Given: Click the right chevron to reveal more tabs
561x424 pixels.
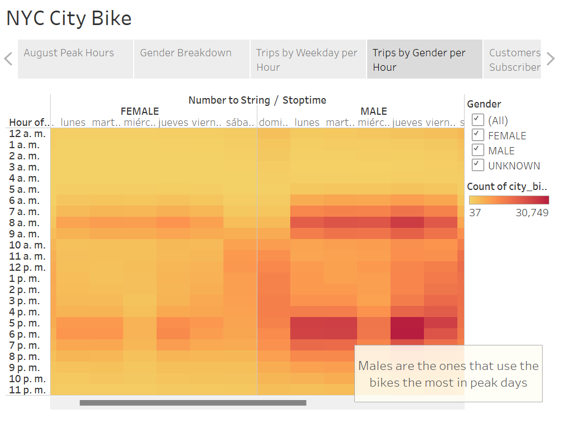Looking at the screenshot, I should [550, 59].
